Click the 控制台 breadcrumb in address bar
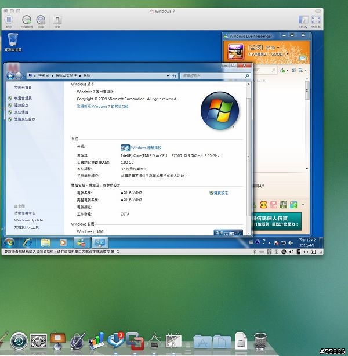Image resolution: width=348 pixels, height=356 pixels. [43, 75]
